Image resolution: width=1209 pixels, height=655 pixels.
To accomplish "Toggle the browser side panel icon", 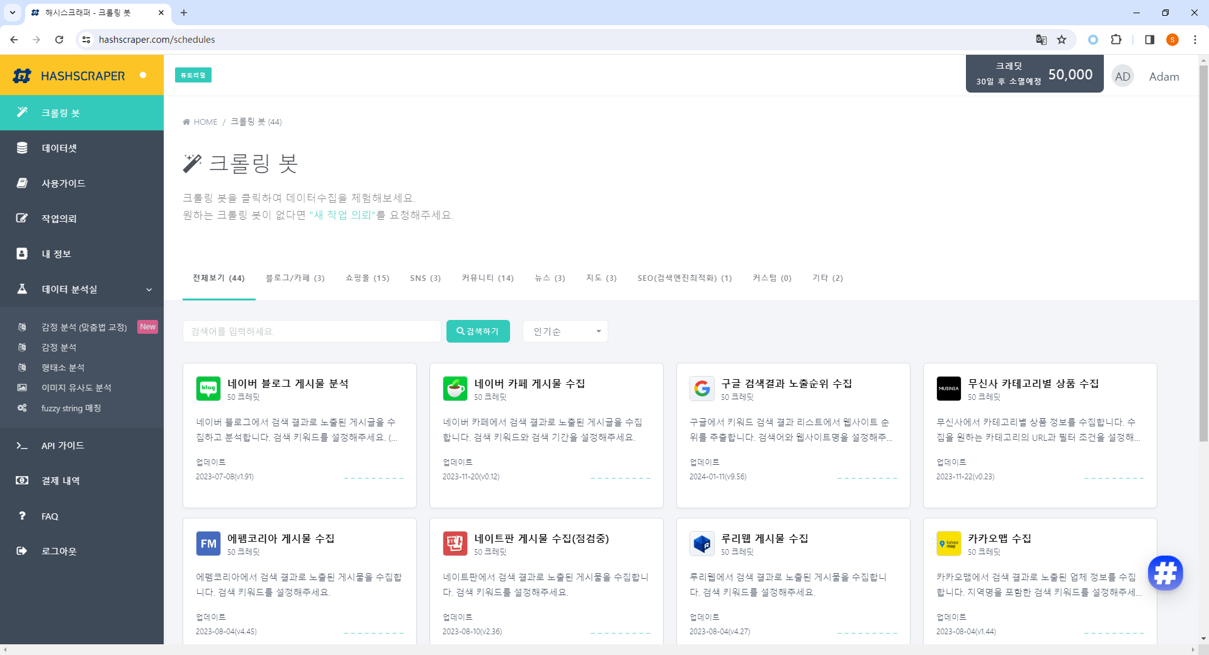I will click(1150, 40).
